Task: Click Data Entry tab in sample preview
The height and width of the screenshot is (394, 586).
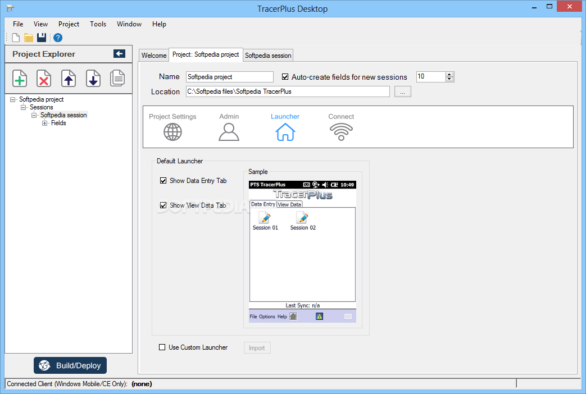Action: (x=263, y=204)
